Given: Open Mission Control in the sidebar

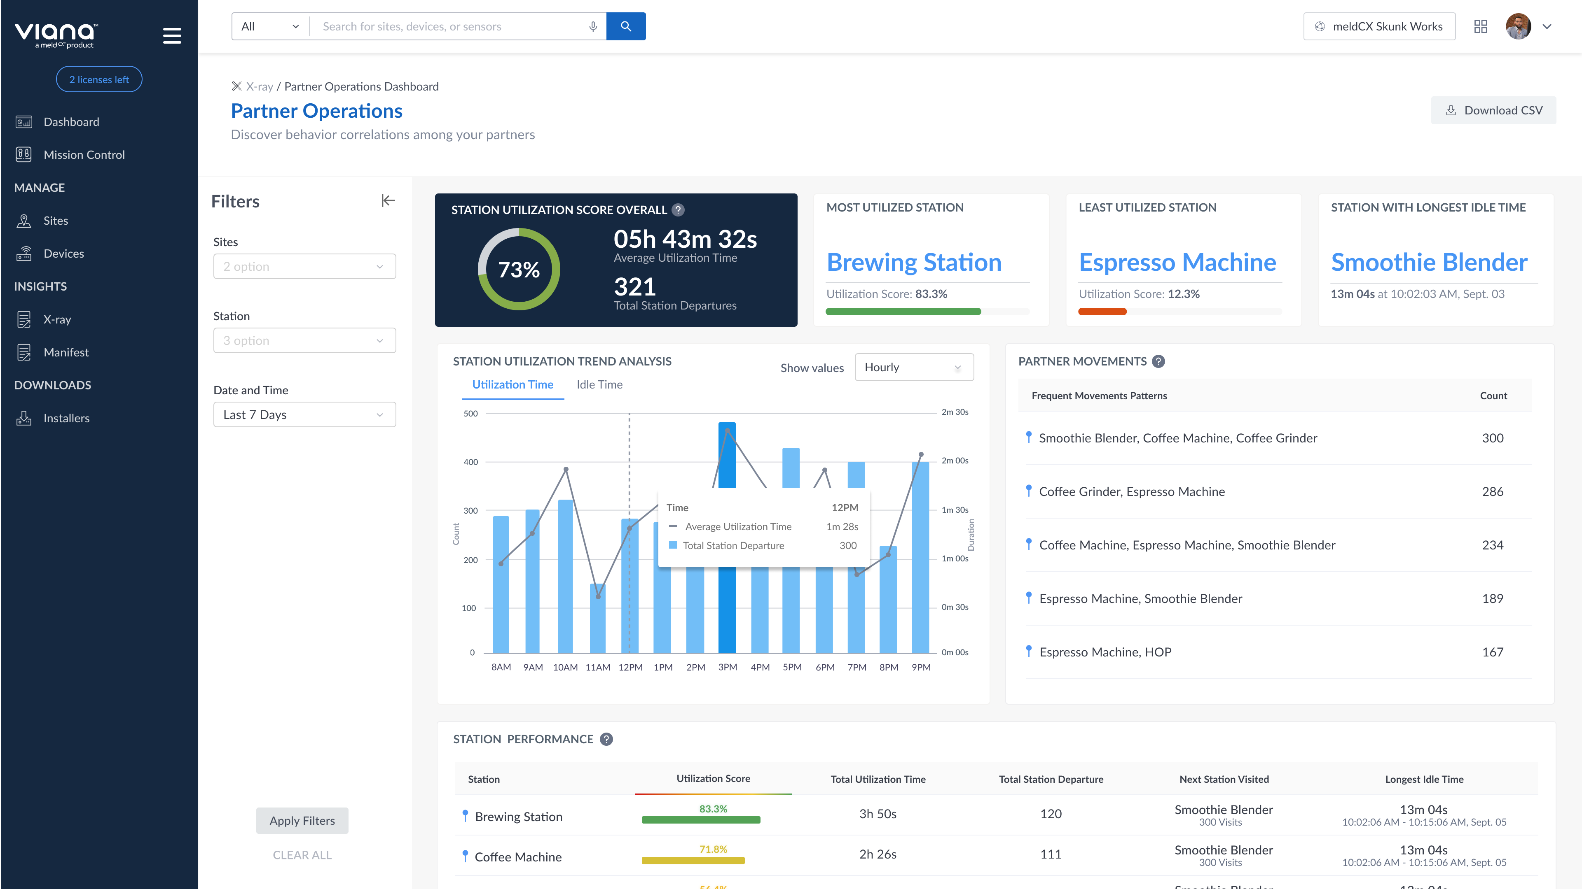Looking at the screenshot, I should [x=84, y=155].
